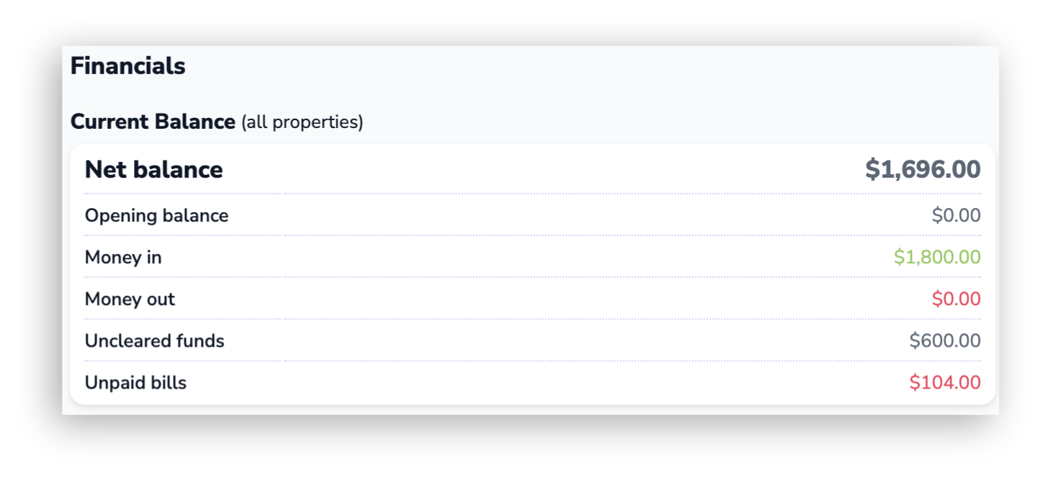Screen dimensions: 1045x477
Task: Click the (all properties) label
Action: tap(302, 122)
